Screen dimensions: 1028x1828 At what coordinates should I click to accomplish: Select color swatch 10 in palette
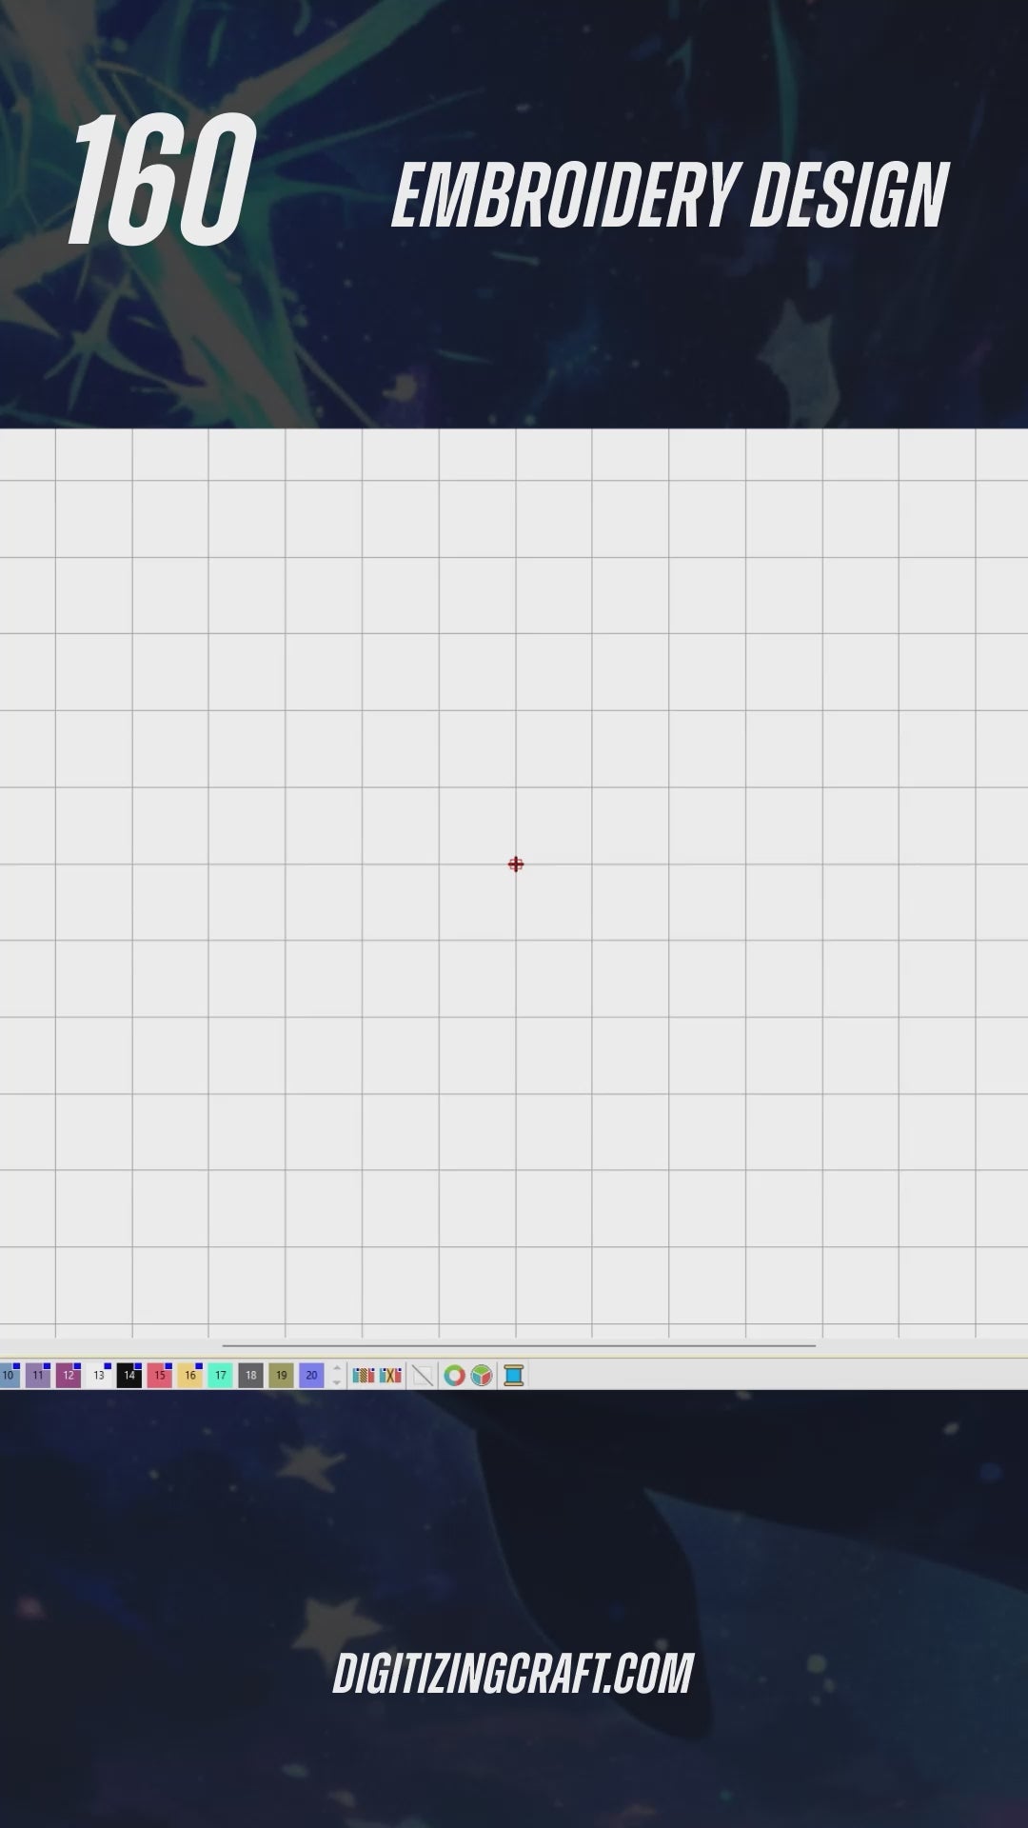[9, 1376]
